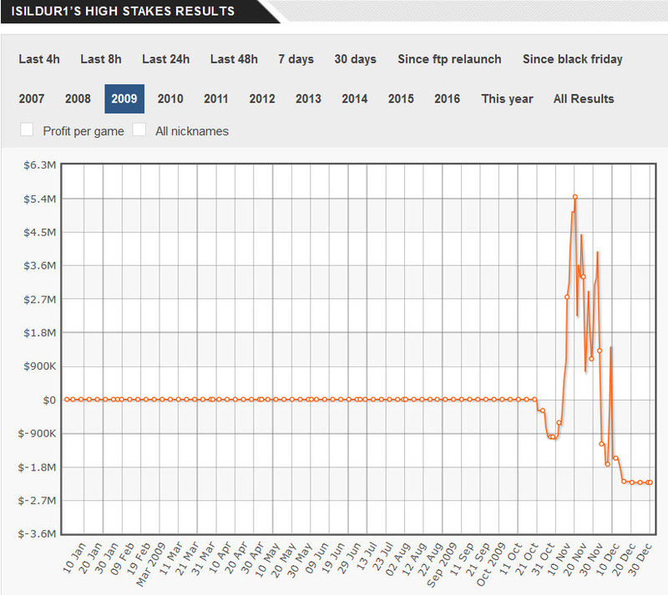
Task: Open the This year results
Action: (507, 98)
